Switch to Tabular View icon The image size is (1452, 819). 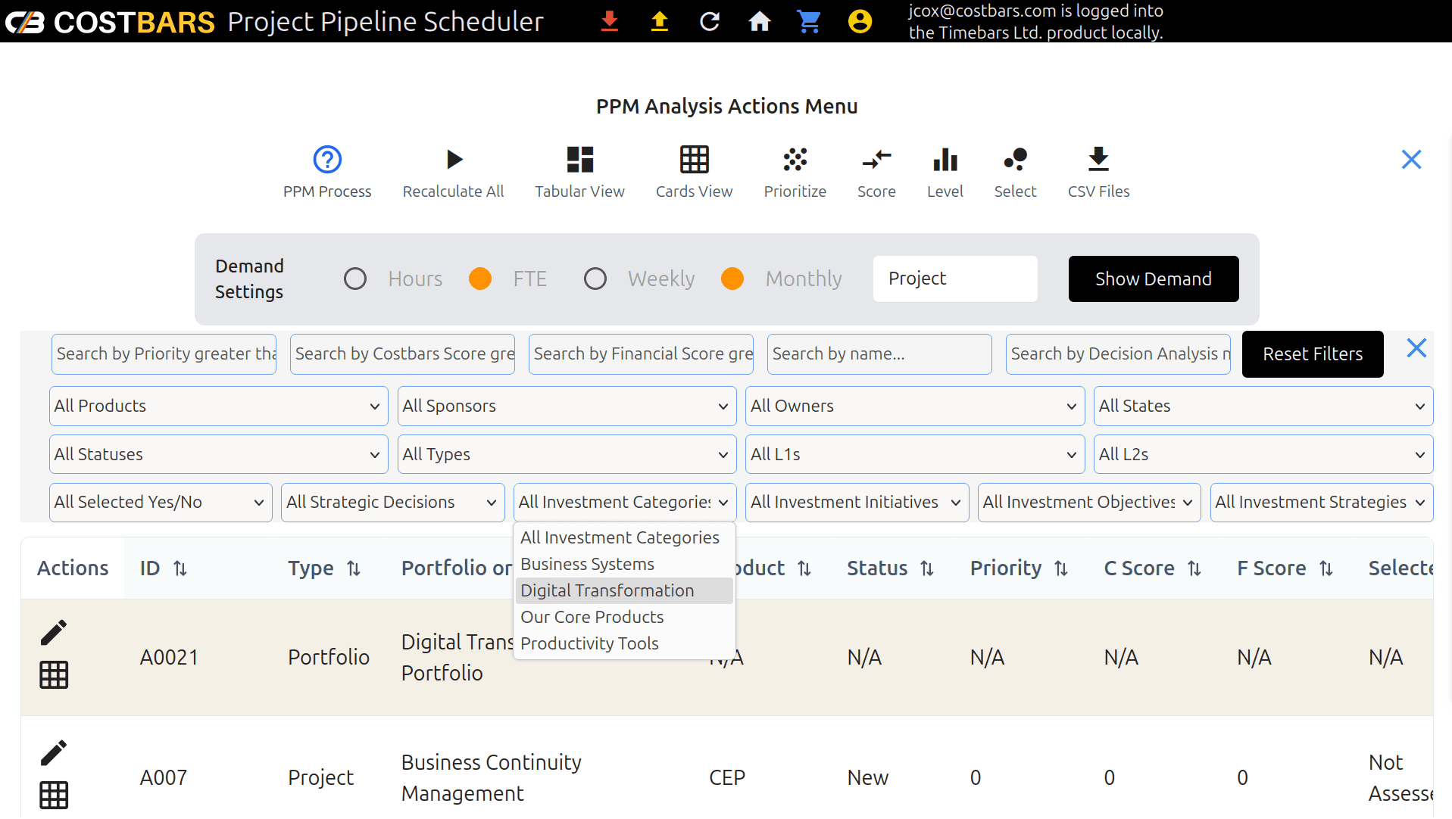[580, 160]
